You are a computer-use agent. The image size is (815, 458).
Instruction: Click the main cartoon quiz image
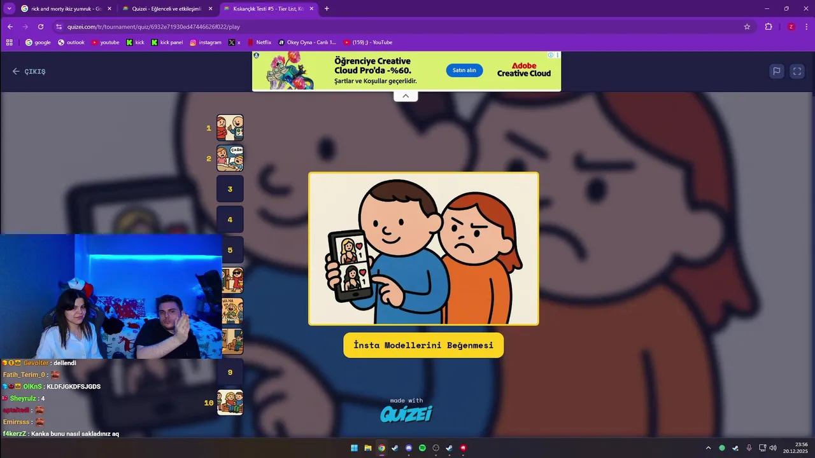click(423, 249)
